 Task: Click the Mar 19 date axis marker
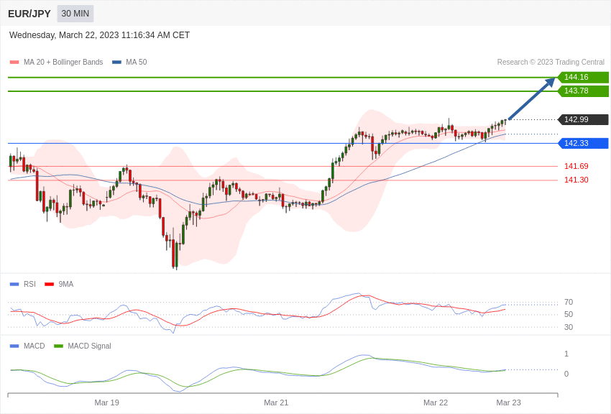107,402
